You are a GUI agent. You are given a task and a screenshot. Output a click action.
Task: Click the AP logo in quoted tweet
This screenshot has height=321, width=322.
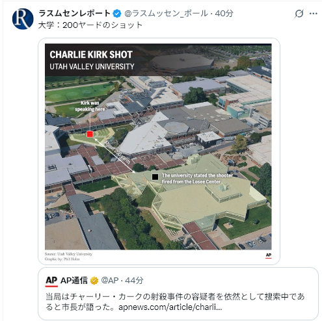[x=51, y=281]
